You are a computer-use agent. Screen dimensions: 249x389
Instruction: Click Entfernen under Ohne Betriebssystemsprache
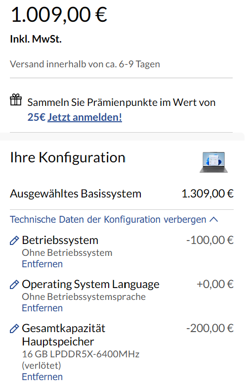(x=42, y=308)
